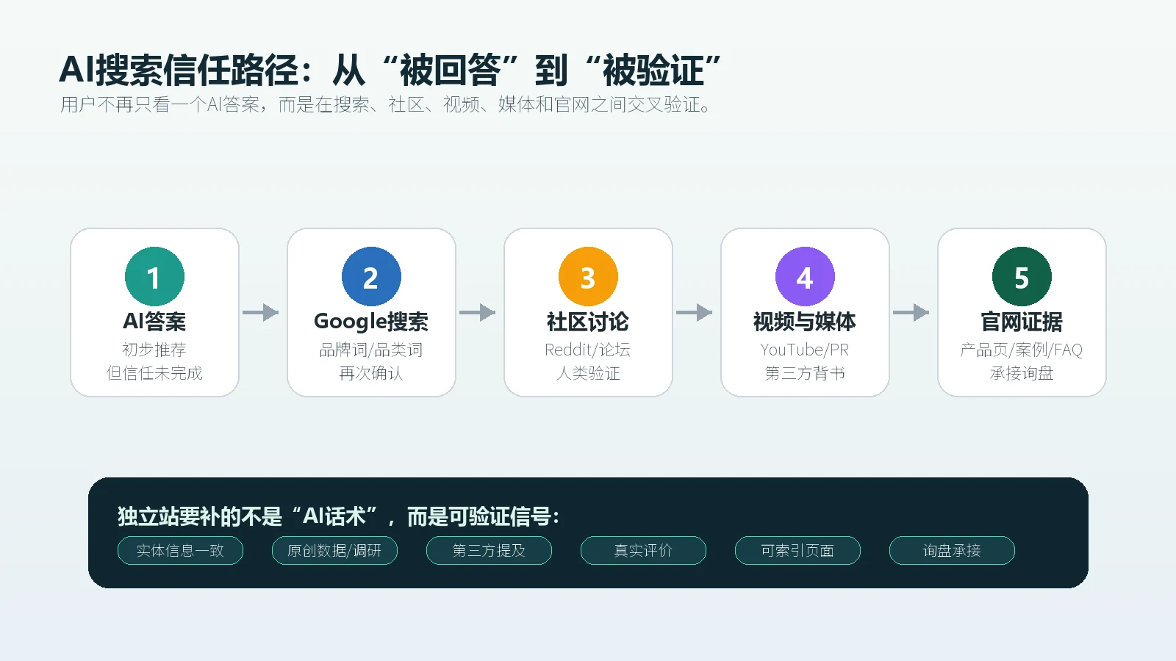Click the dark green circle numbered 5
Viewport: 1176px width, 661px height.
[x=1022, y=276]
